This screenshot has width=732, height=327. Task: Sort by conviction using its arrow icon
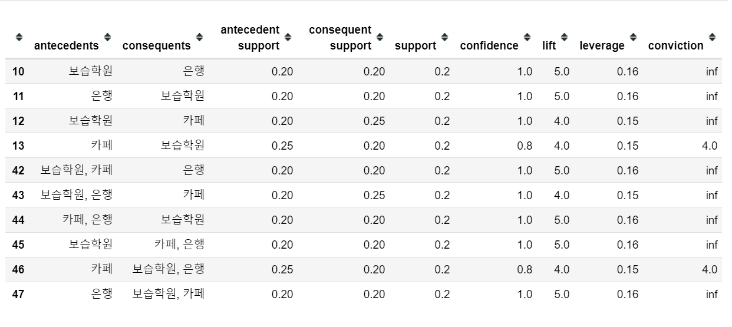click(x=712, y=37)
